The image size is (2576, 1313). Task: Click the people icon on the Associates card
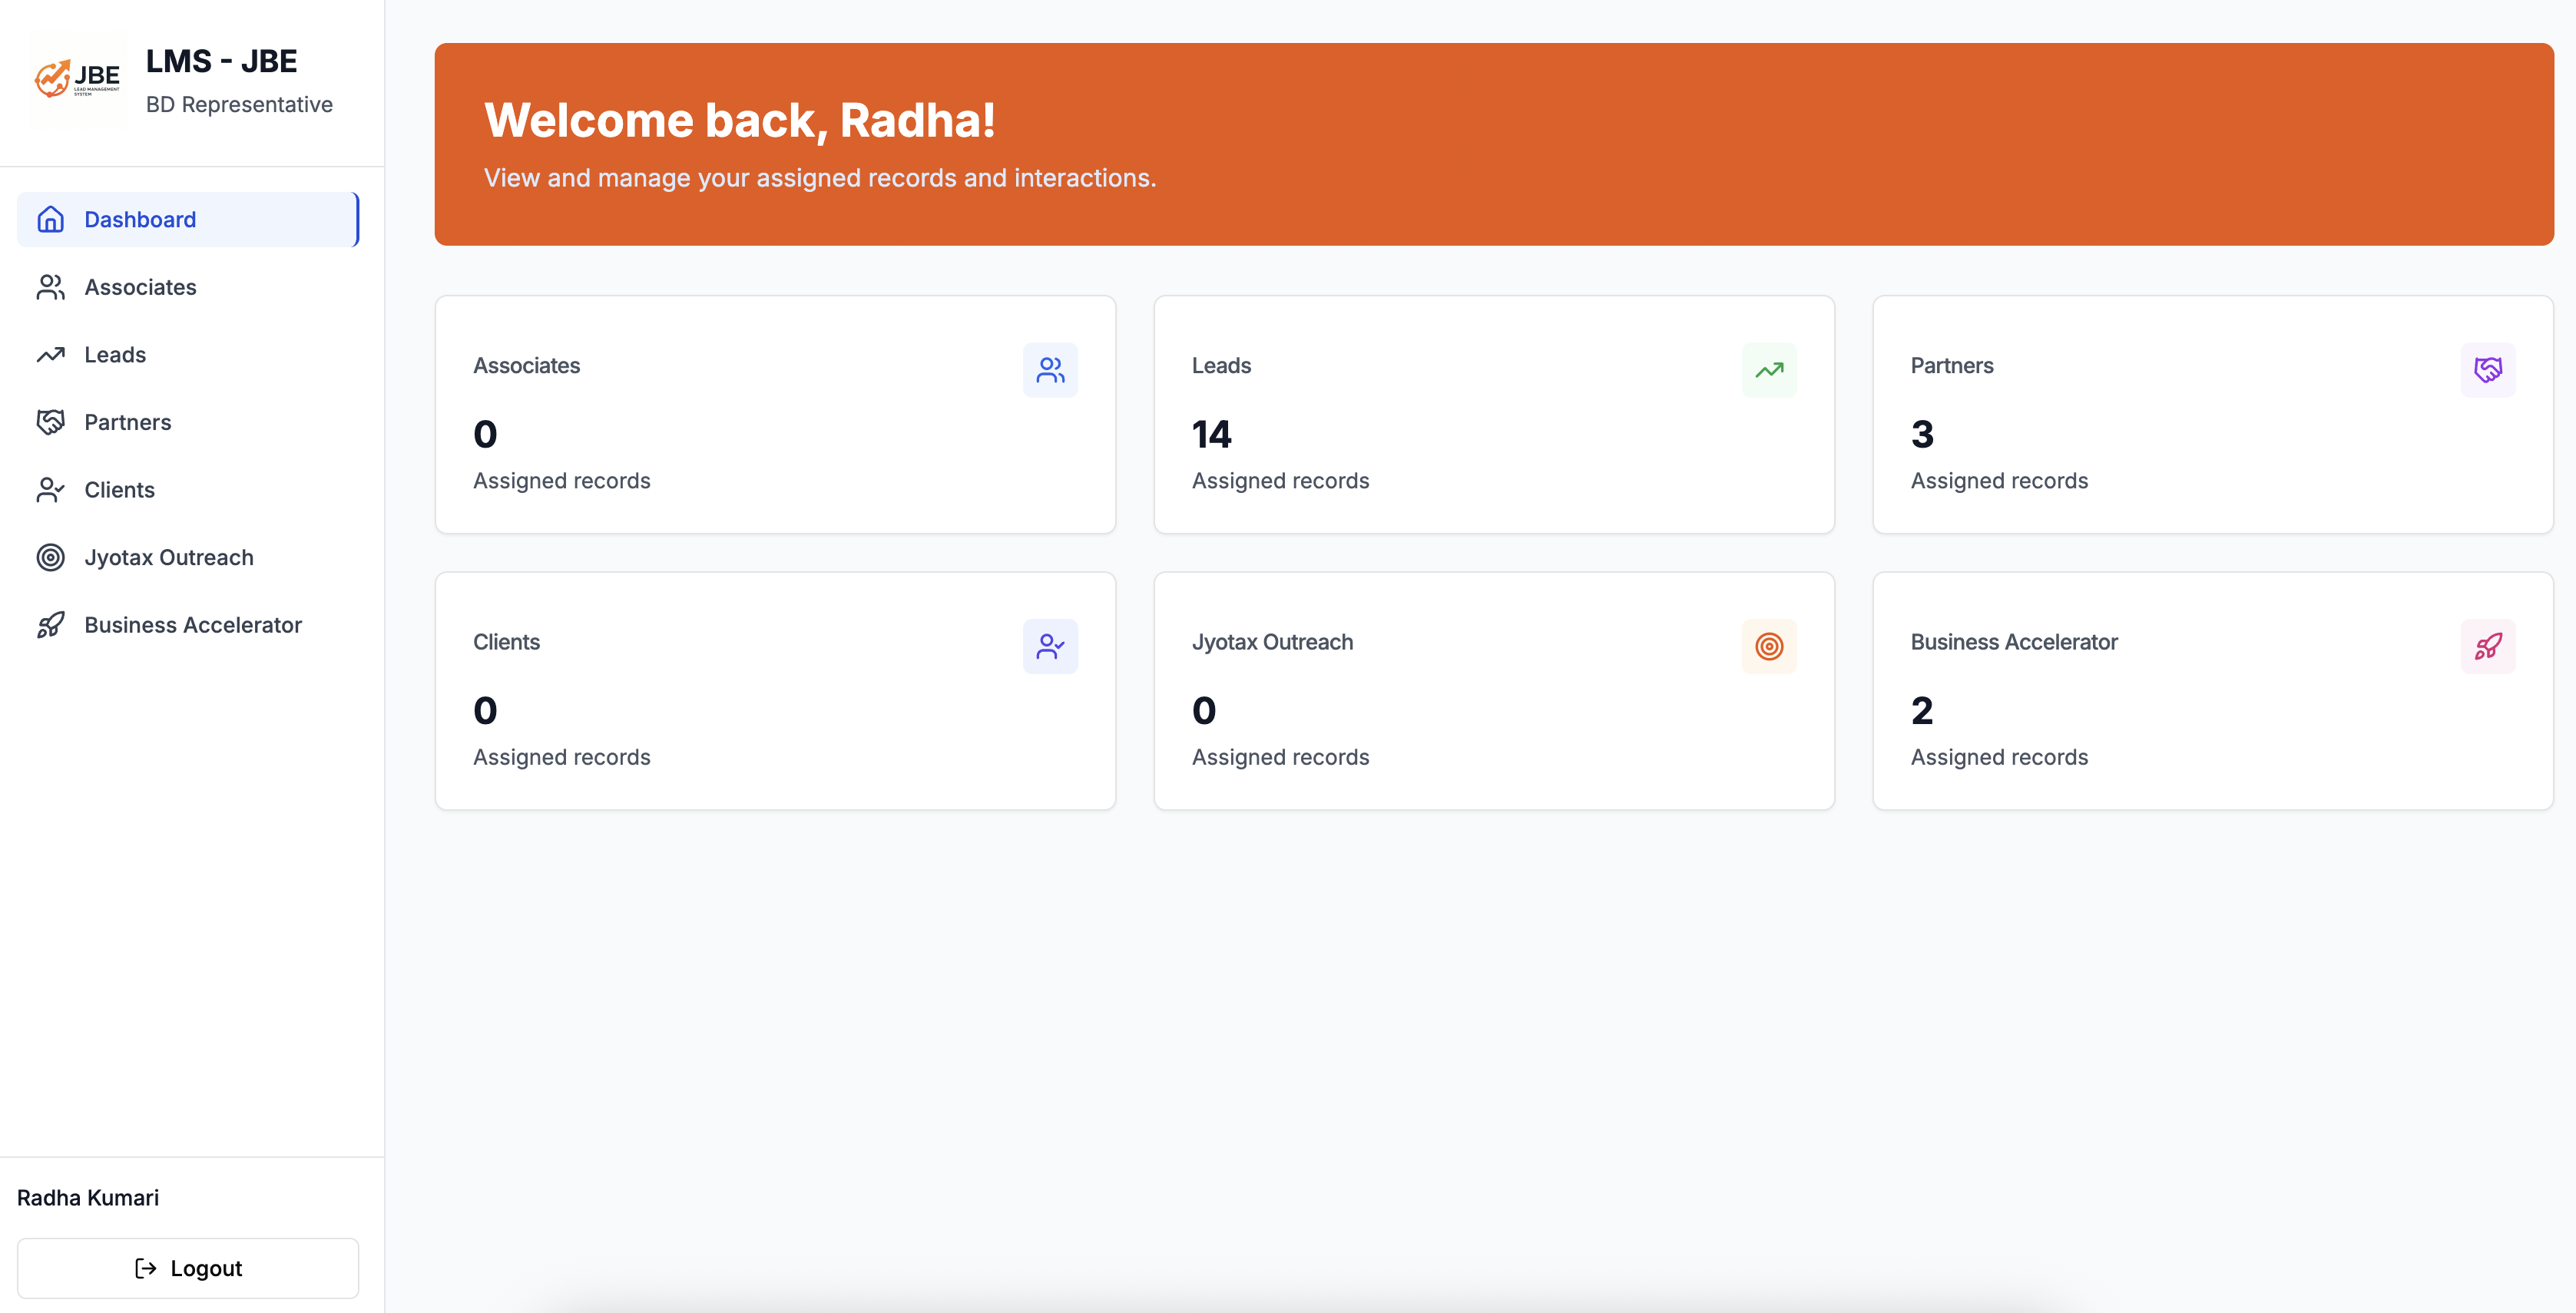(1050, 370)
